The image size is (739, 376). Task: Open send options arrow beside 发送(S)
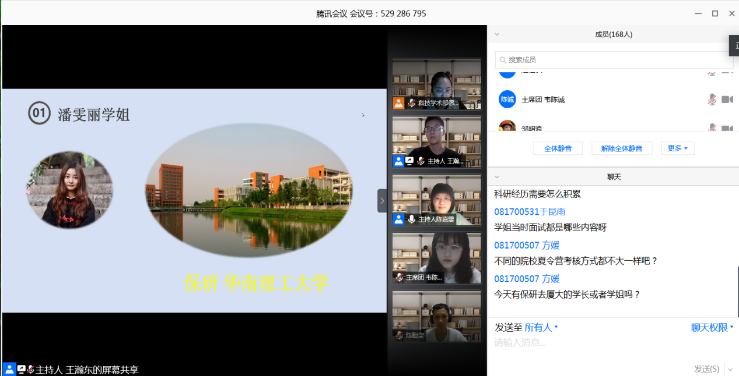coord(730,369)
